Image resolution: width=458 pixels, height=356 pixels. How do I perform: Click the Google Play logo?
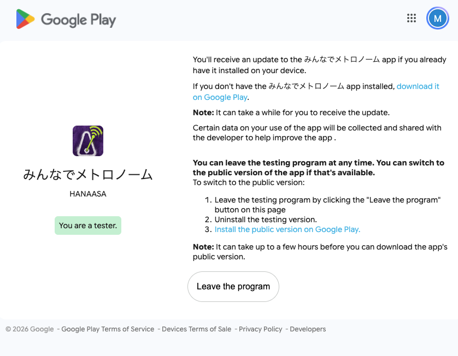66,19
